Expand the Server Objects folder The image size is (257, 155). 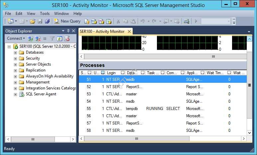(x=15, y=65)
